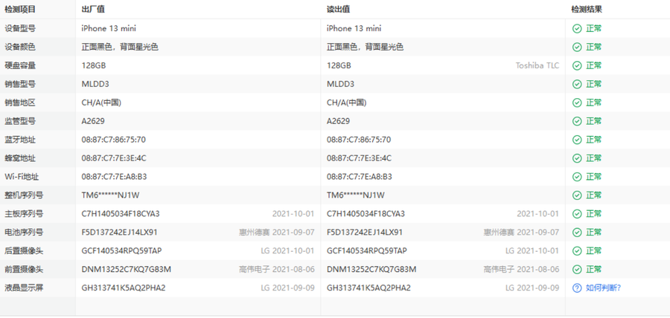This screenshot has width=670, height=318.
Task: Click the 销售型号 row label
Action: coord(20,84)
